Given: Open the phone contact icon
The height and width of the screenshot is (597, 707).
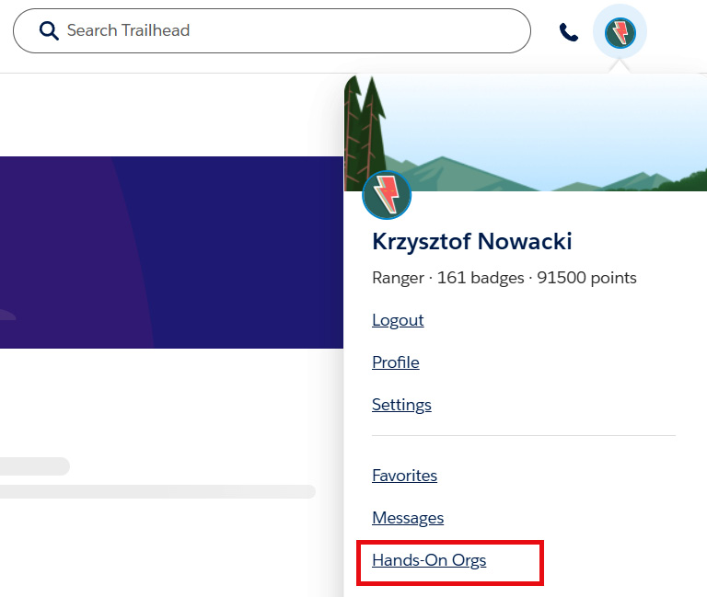Looking at the screenshot, I should point(569,32).
